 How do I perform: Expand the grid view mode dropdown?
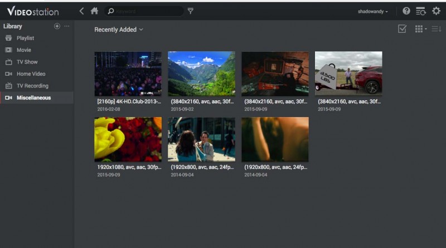click(420, 29)
